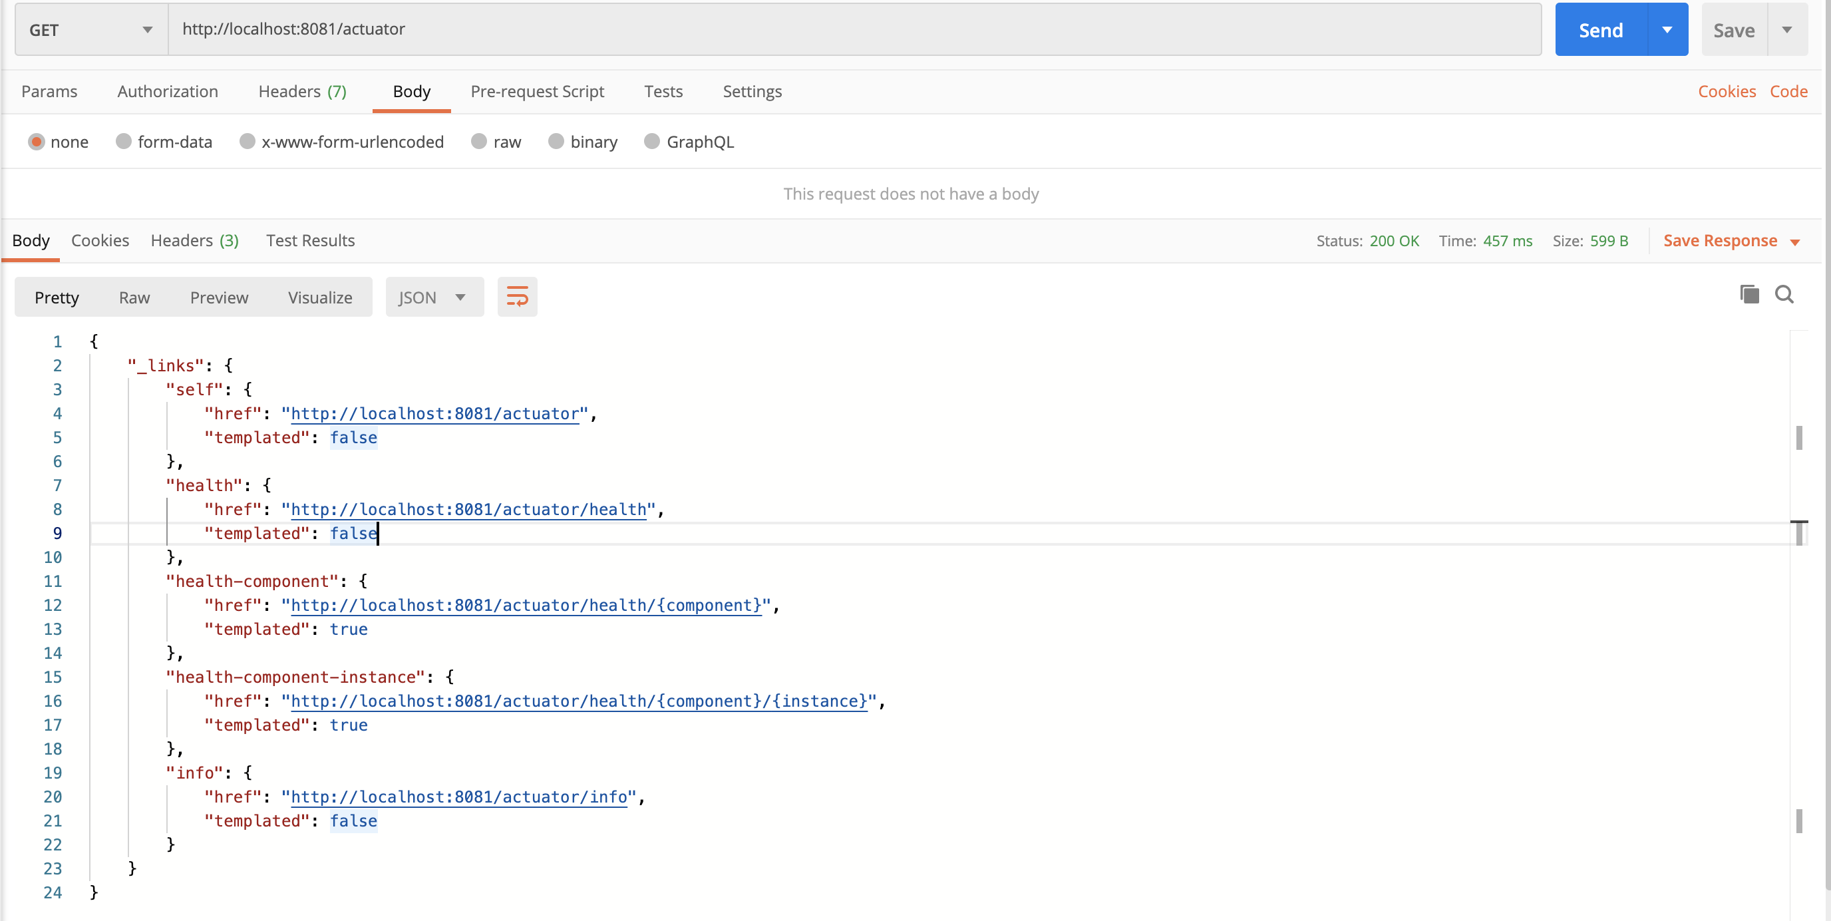Open the actuator/health href link
Image resolution: width=1831 pixels, height=921 pixels.
tap(468, 509)
